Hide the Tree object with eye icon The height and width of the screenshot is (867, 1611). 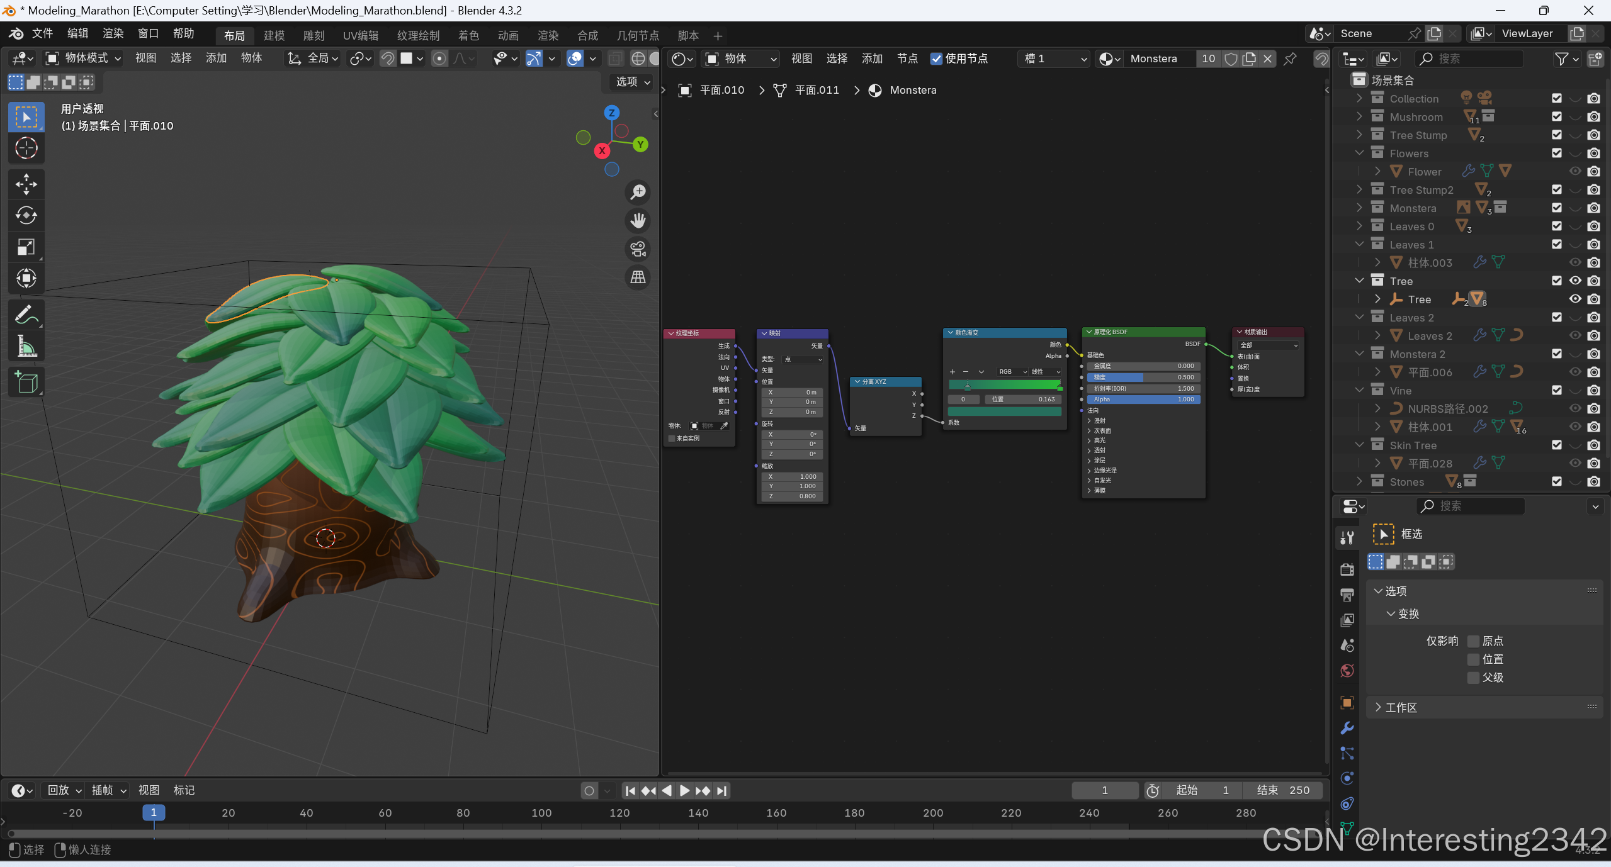pos(1574,299)
